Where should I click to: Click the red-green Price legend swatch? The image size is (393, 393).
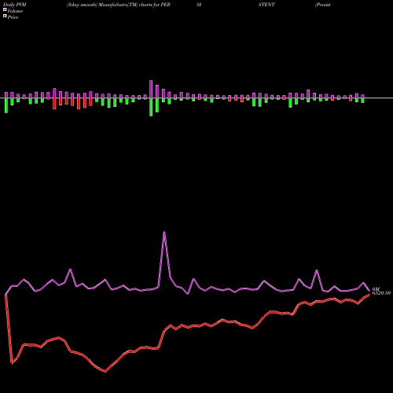5,17
